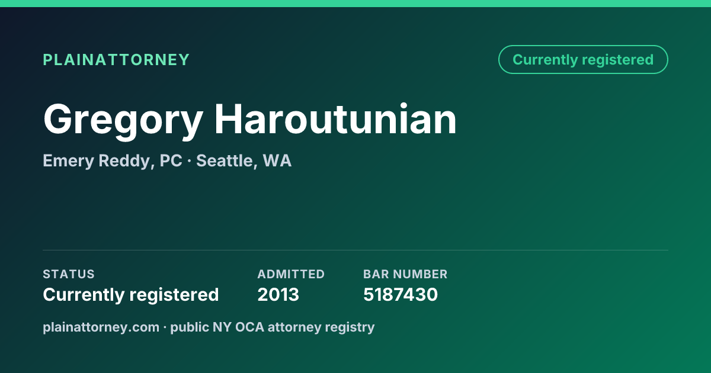Click the dot separator after plainattorney.com
The width and height of the screenshot is (711, 373).
pyautogui.click(x=165, y=327)
